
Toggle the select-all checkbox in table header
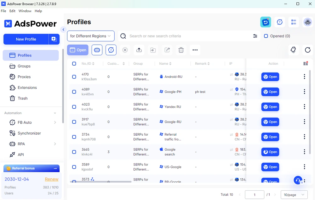point(74,63)
